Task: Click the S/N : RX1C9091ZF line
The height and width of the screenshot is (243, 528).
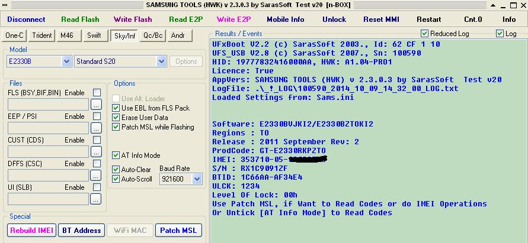Action: [x=250, y=169]
